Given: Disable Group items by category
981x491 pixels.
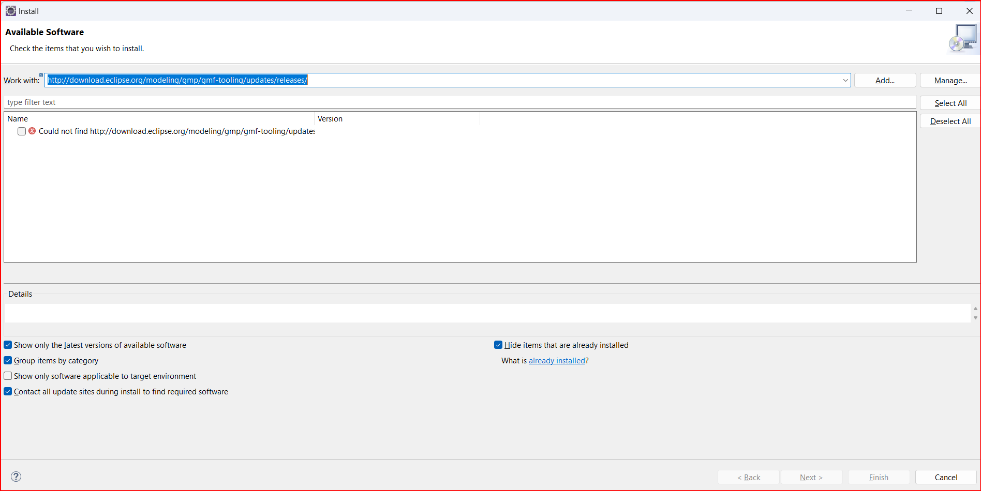Looking at the screenshot, I should pyautogui.click(x=8, y=360).
